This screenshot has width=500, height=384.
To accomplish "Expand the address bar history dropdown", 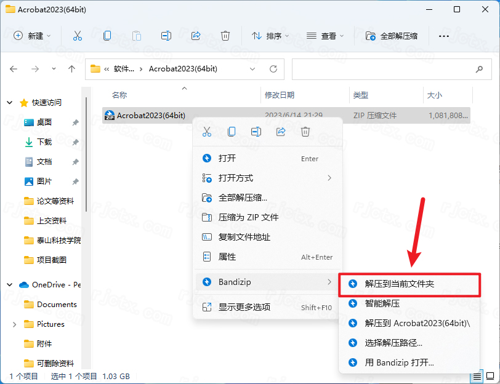I will 252,69.
